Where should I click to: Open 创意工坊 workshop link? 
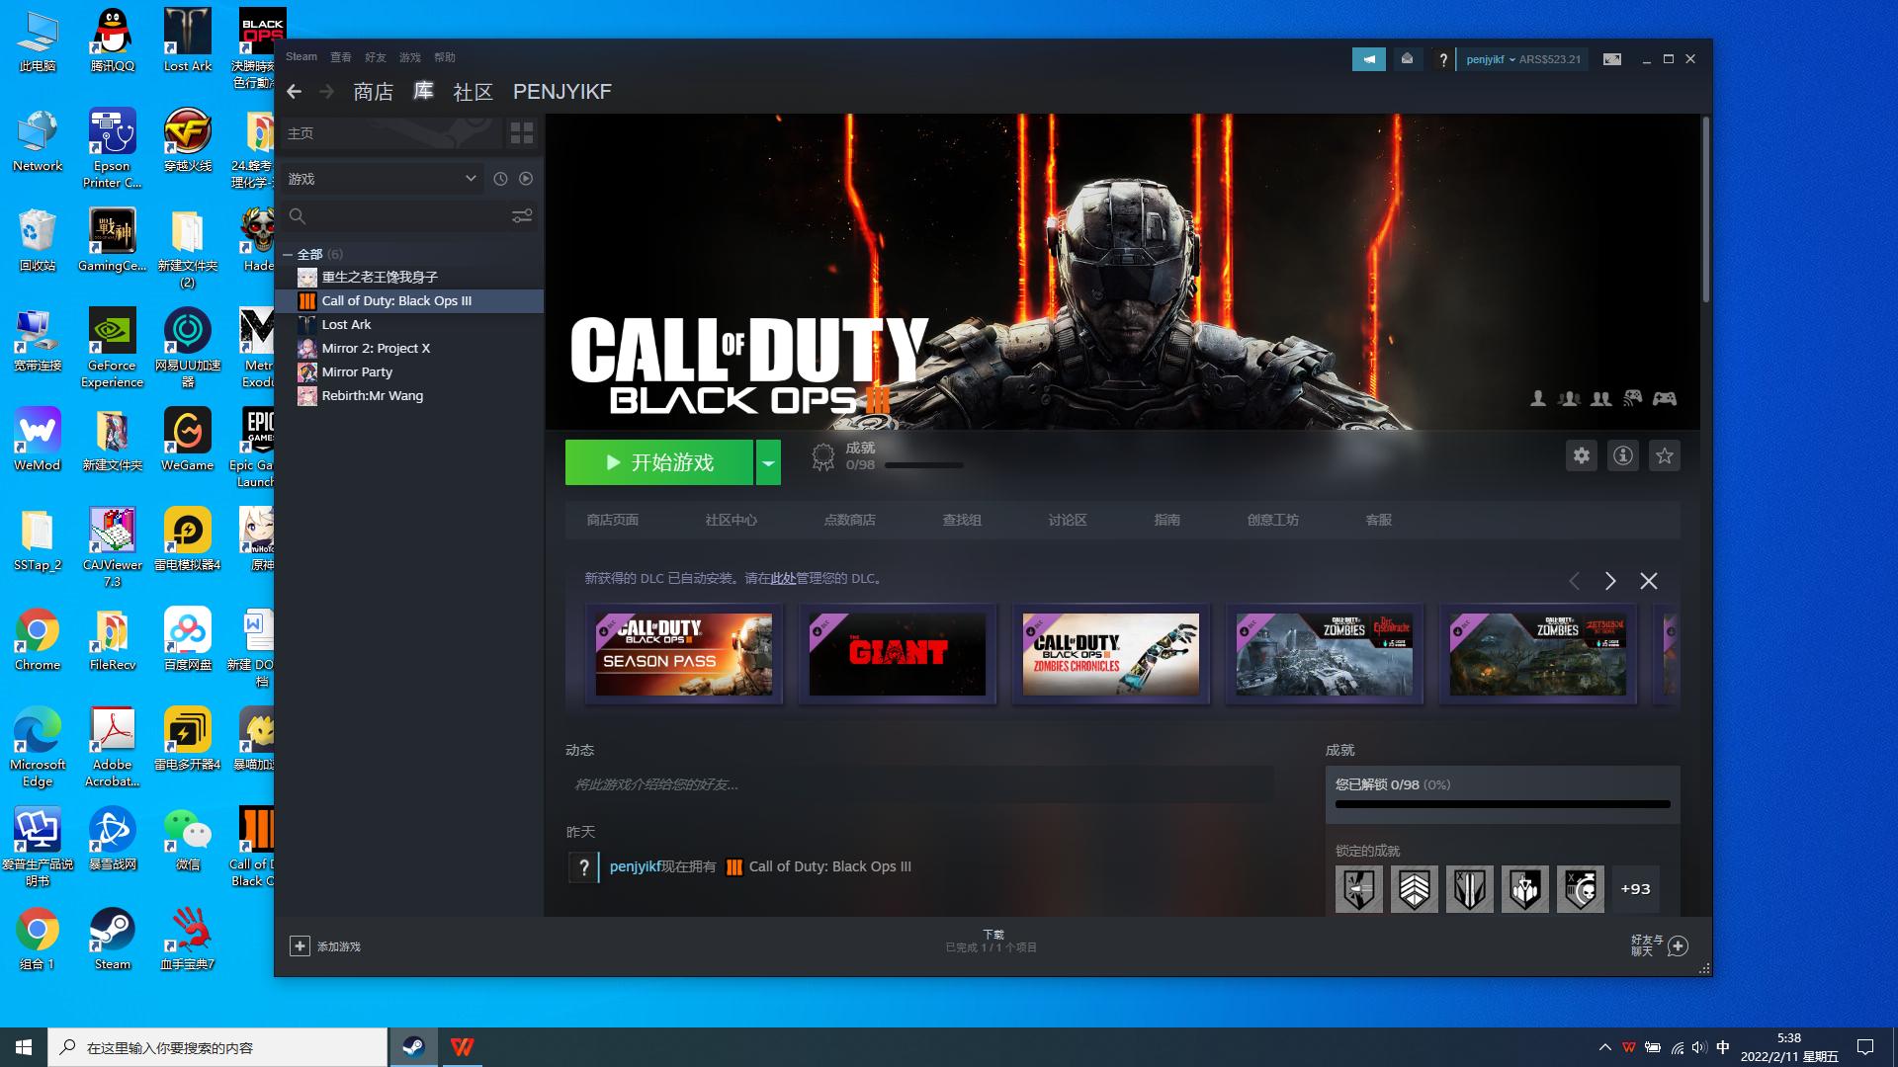pyautogui.click(x=1273, y=520)
